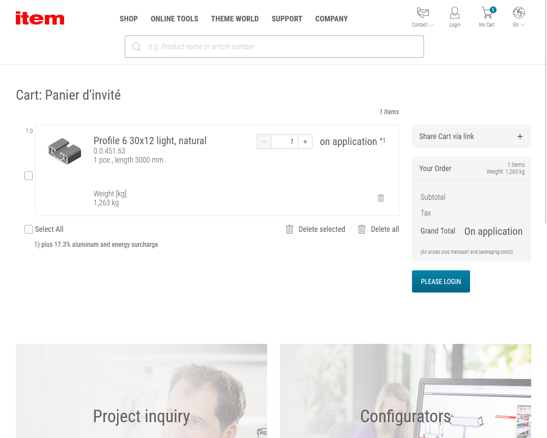Viewport: 547px width, 438px height.
Task: Open the Contact envelope icon
Action: [x=423, y=12]
